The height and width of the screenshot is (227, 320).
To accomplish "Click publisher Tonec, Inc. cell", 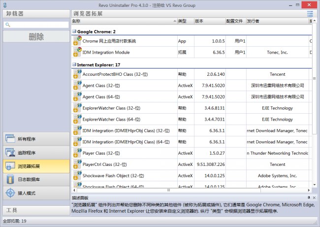I will [x=277, y=52].
